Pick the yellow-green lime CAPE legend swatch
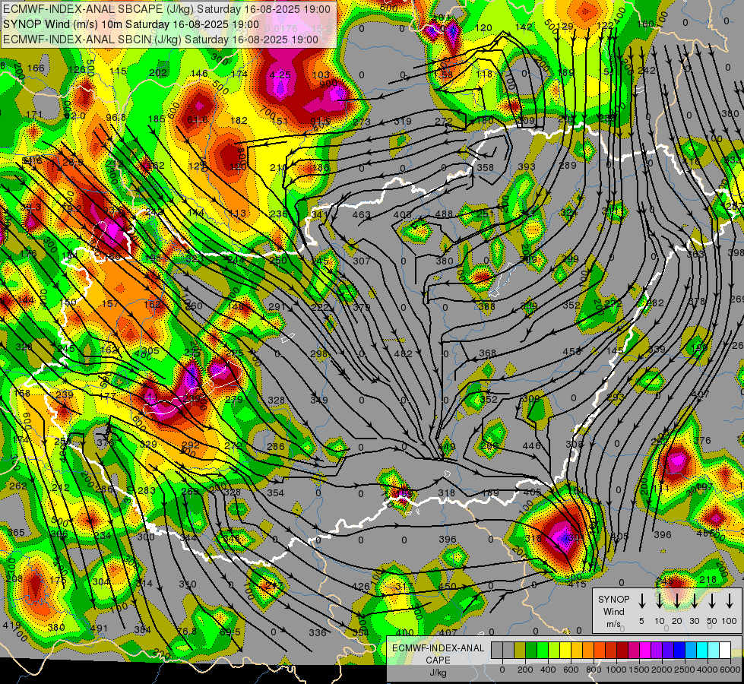744x684 pixels. click(554, 650)
